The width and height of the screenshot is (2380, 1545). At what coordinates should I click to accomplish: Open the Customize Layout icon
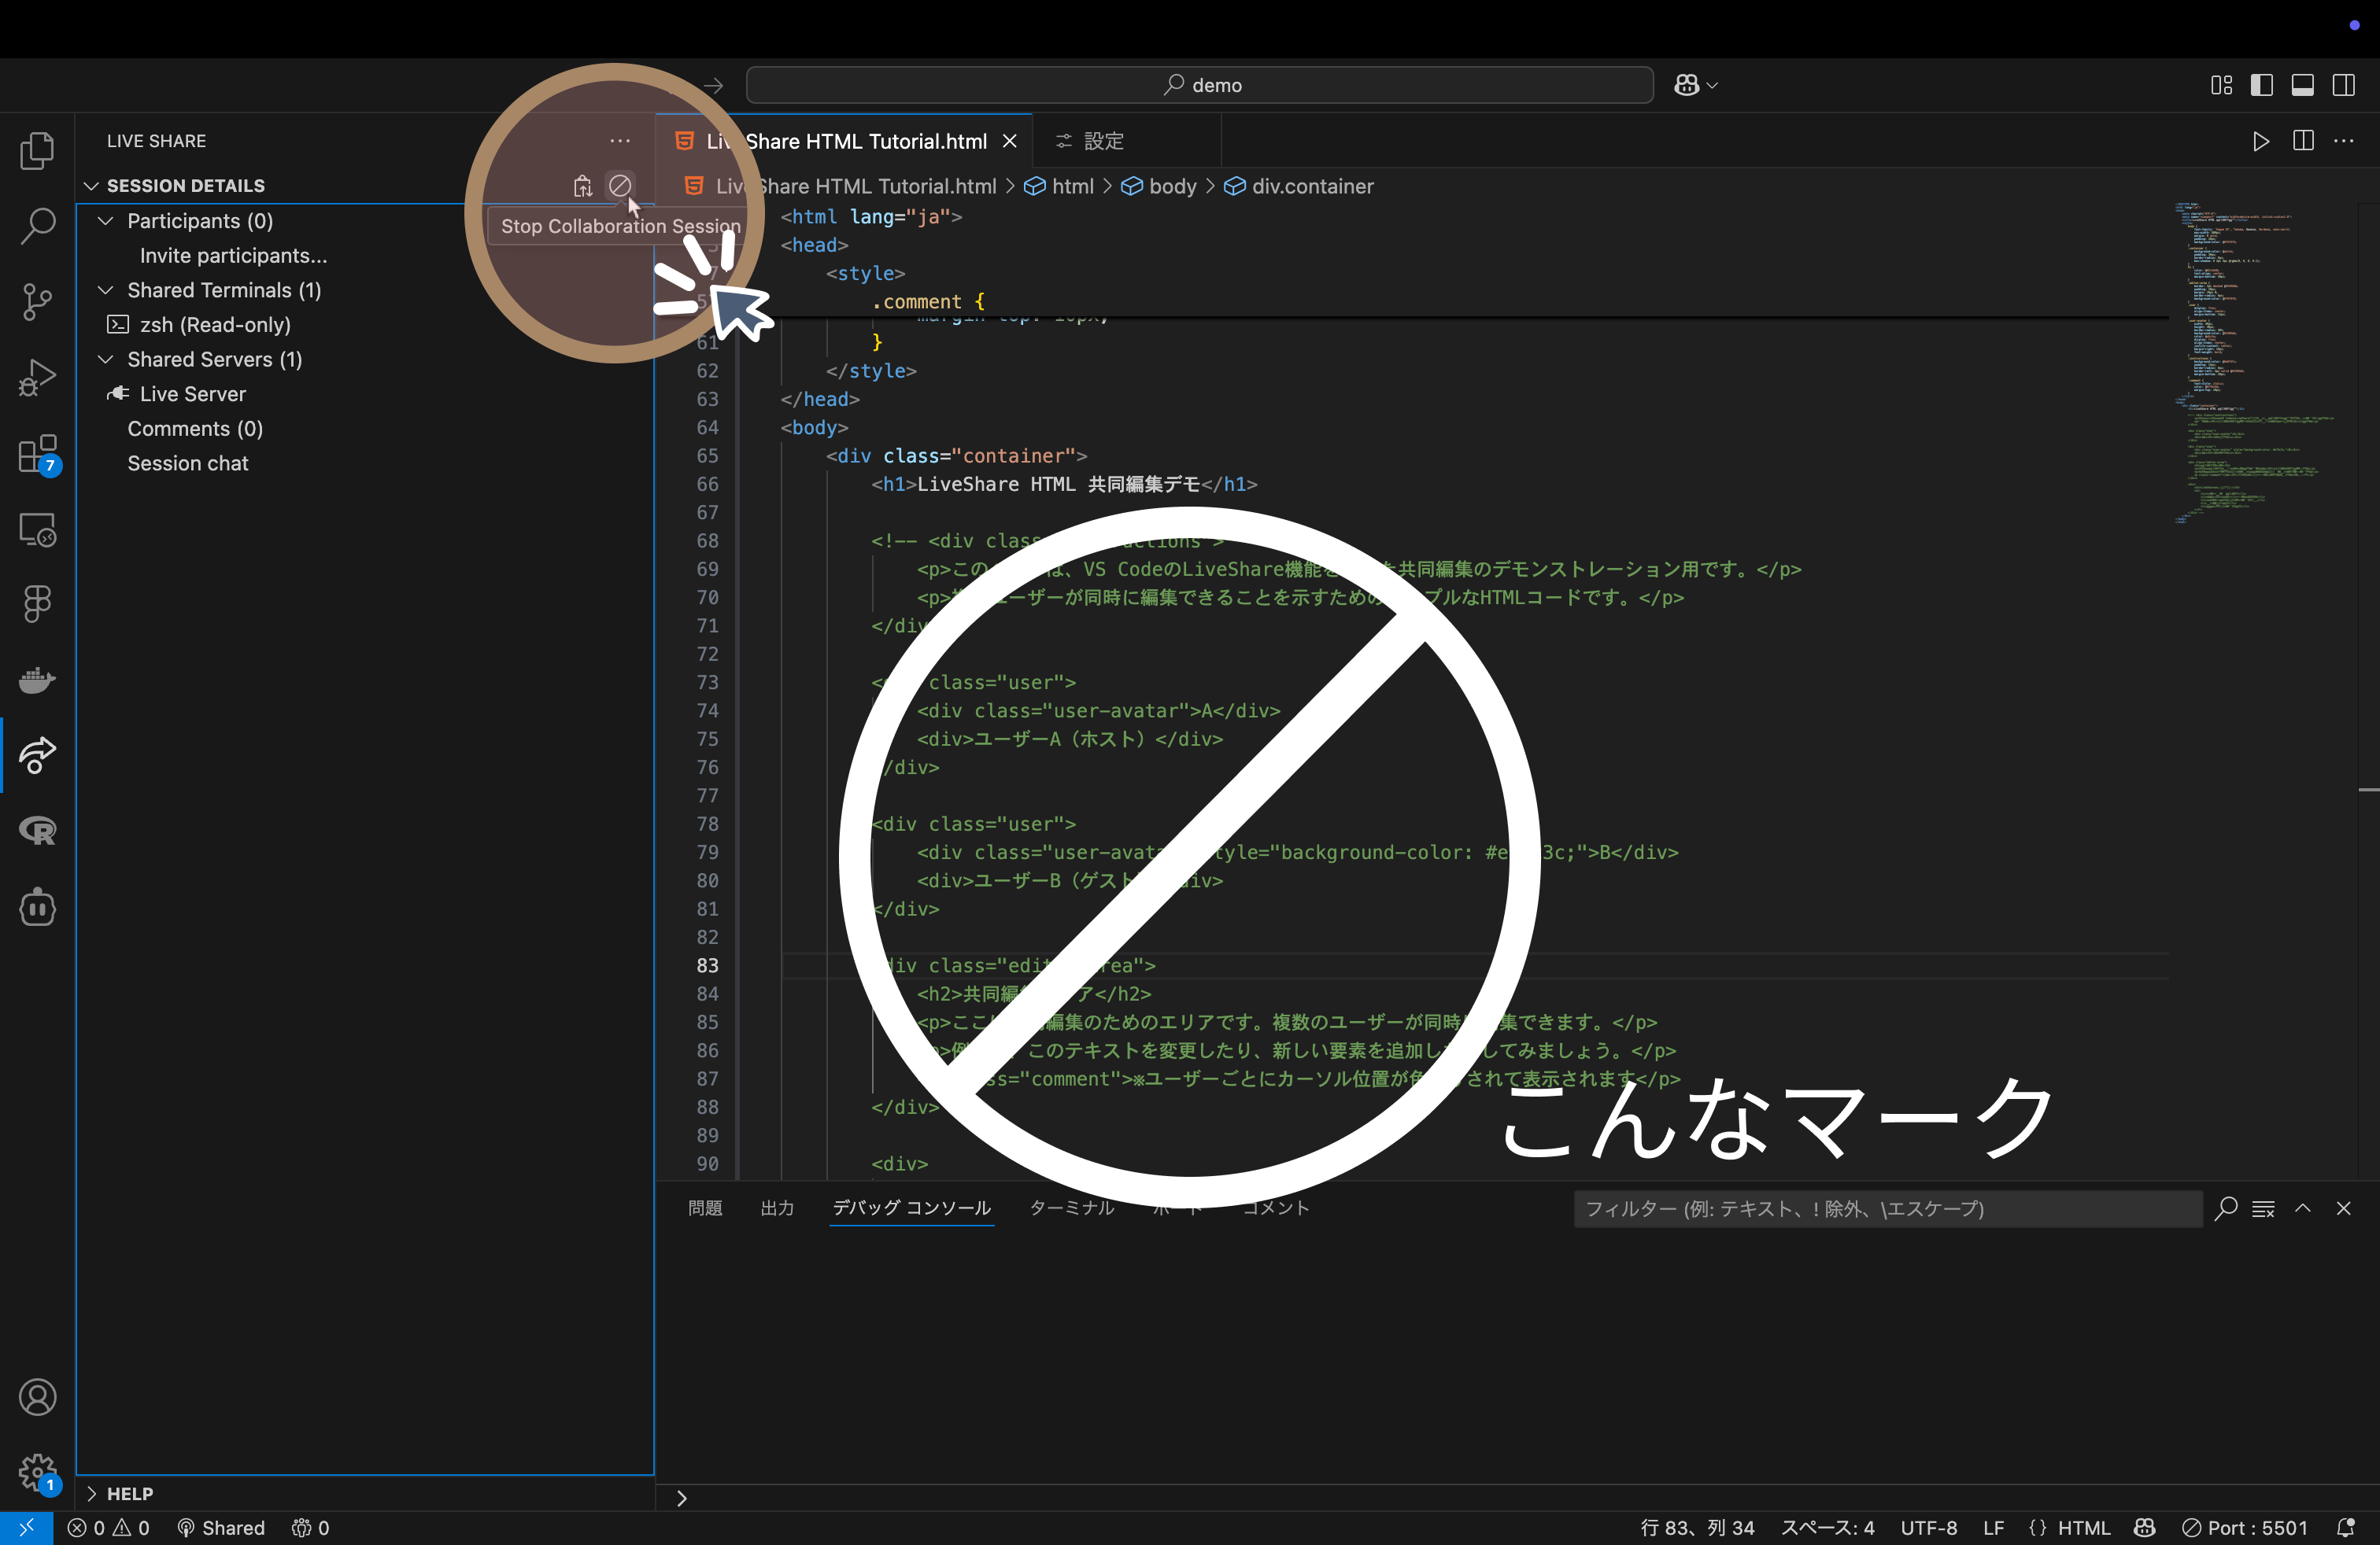tap(2222, 85)
